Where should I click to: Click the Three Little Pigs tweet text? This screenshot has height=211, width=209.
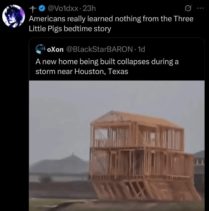coord(111,24)
